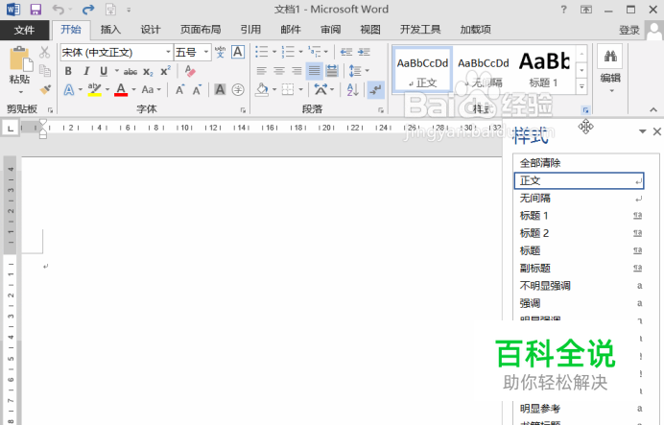664x425 pixels.
Task: Open phonetic guide icon
Action: pyautogui.click(x=220, y=52)
